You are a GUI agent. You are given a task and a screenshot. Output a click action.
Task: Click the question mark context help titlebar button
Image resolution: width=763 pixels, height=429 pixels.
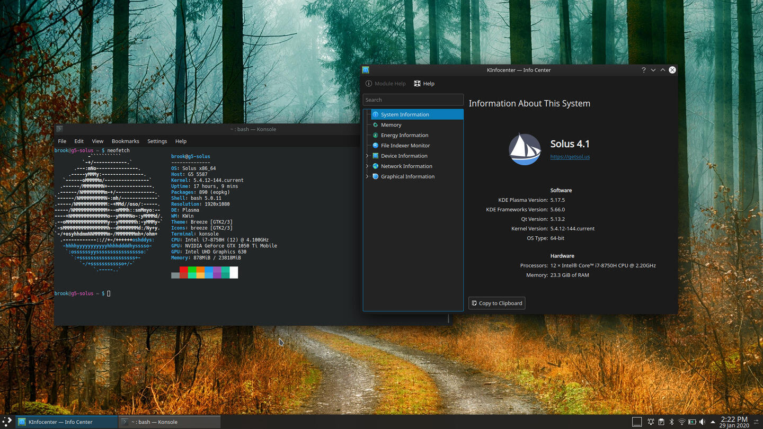[x=644, y=70]
